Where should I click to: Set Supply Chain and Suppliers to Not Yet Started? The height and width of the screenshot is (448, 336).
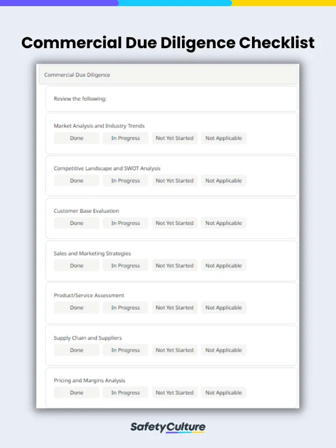[175, 351]
